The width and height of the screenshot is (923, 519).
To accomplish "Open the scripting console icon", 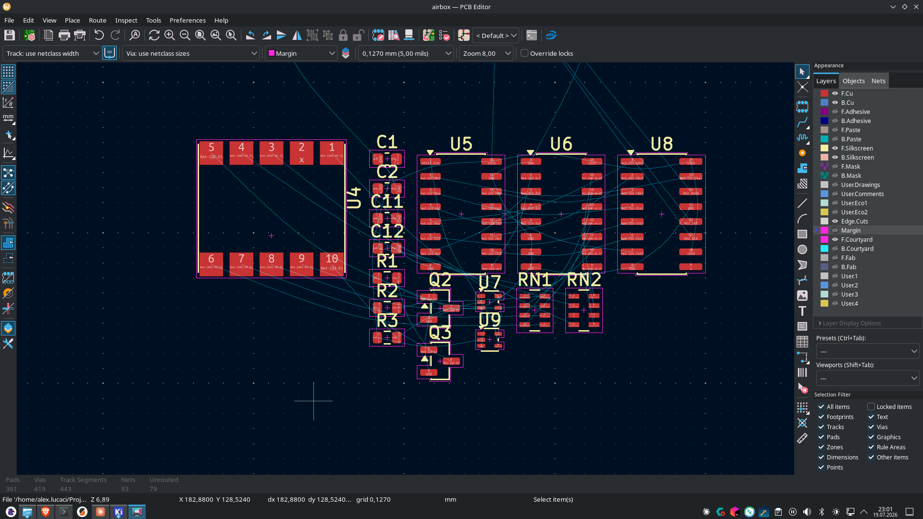I will tap(532, 35).
